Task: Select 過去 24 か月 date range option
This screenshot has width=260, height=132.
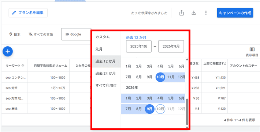Action: click(x=107, y=74)
